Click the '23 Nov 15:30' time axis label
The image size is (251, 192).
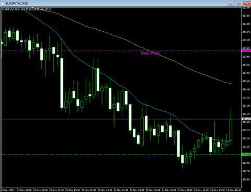click(40, 190)
